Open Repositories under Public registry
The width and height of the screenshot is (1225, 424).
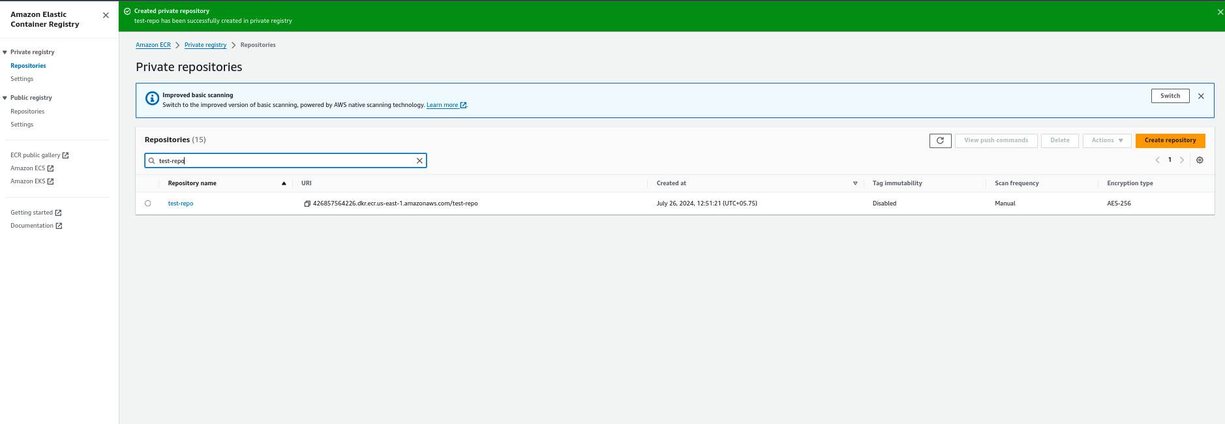[27, 112]
